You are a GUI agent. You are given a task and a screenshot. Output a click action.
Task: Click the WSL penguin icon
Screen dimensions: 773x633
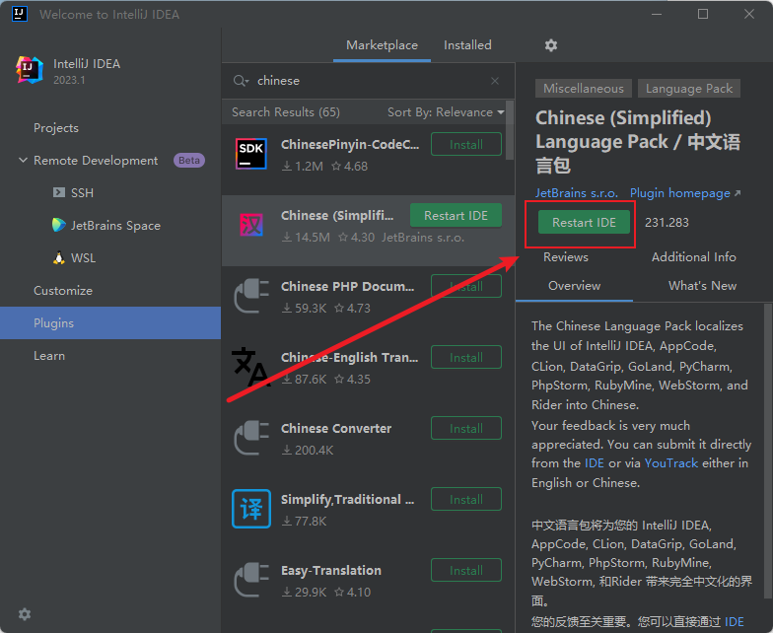click(x=59, y=257)
